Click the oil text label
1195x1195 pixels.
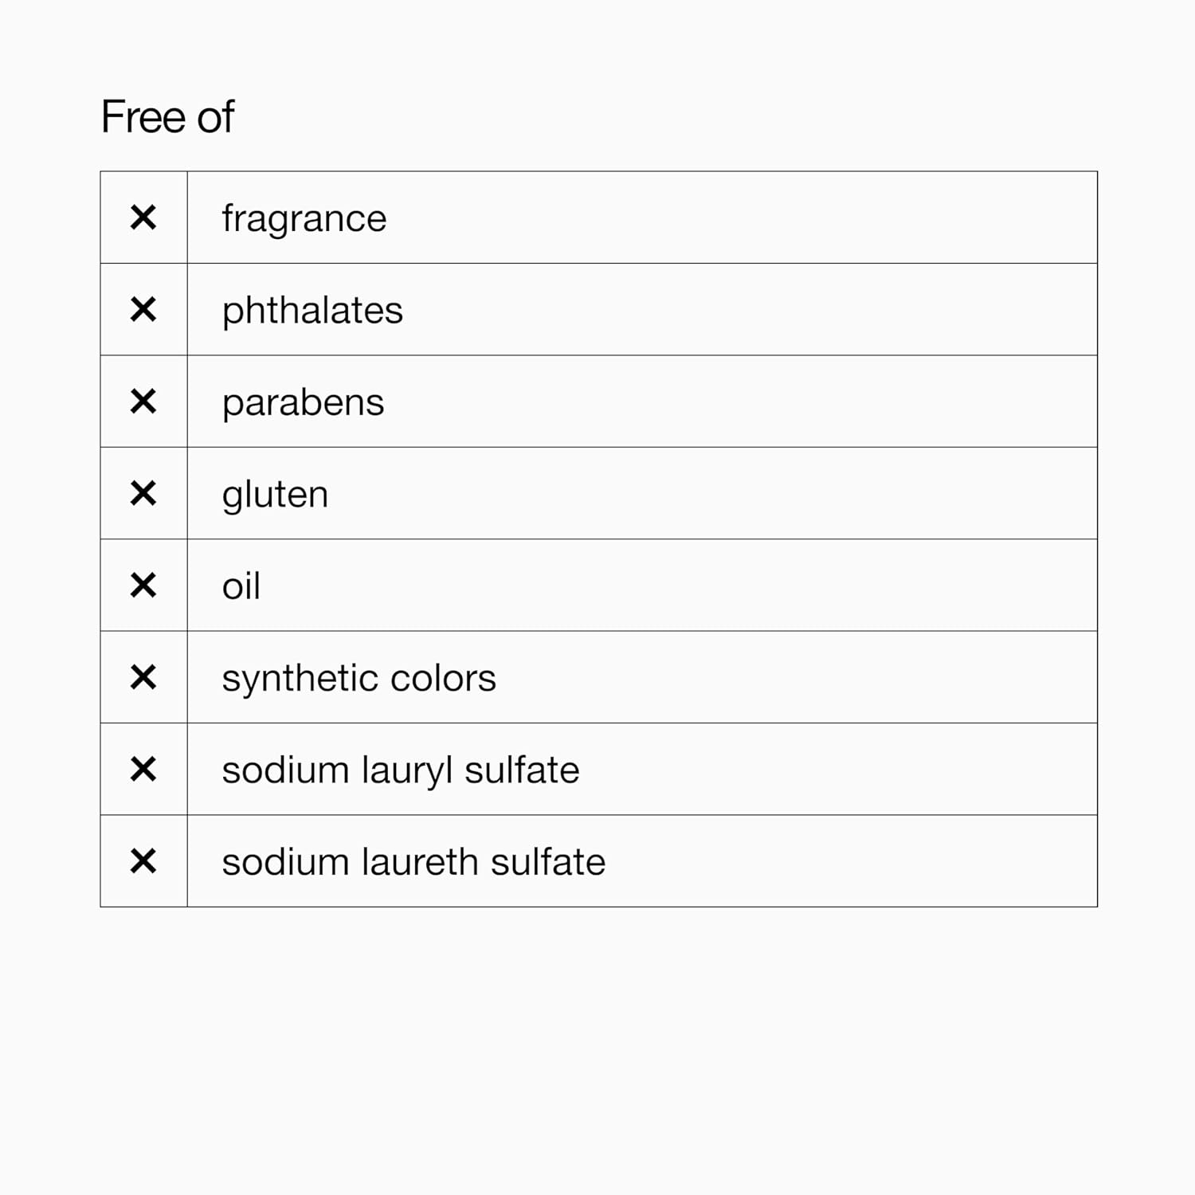(x=241, y=587)
